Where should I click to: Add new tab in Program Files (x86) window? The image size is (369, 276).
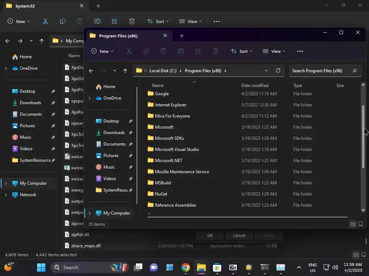pos(182,36)
